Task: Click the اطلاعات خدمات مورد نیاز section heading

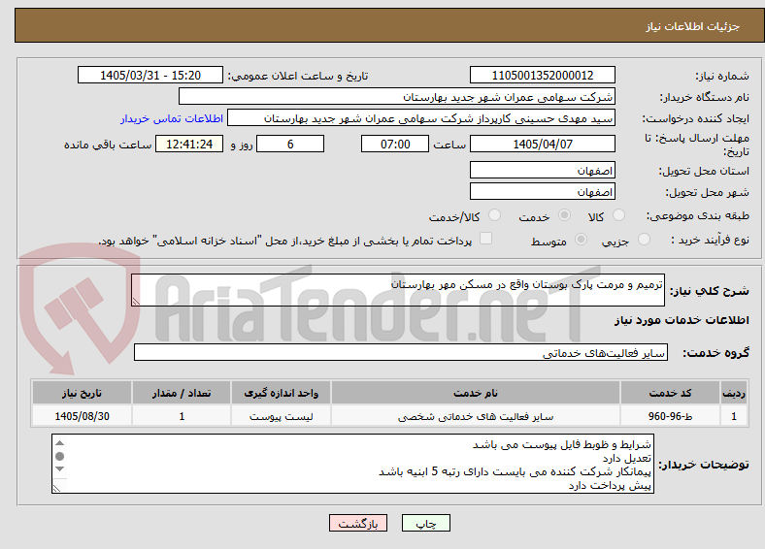Action: pos(682,320)
